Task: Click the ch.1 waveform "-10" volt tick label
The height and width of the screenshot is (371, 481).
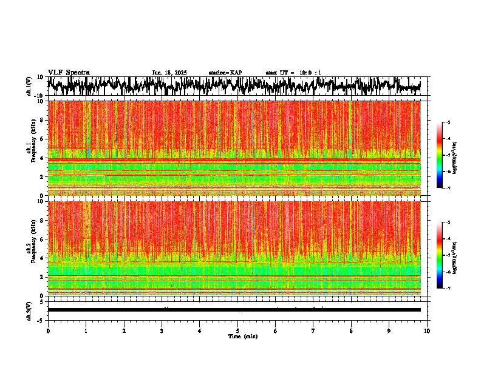Action: tap(39, 95)
